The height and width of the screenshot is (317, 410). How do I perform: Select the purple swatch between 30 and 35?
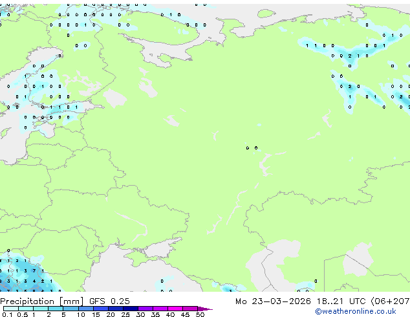click(146, 309)
